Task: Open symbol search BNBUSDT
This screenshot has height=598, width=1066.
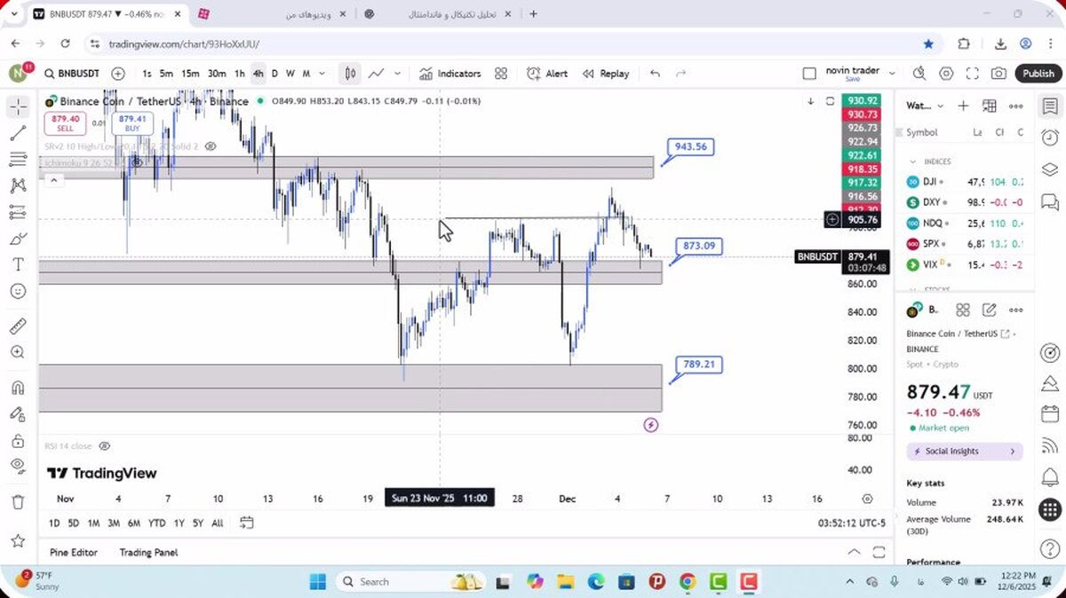Action: [72, 74]
